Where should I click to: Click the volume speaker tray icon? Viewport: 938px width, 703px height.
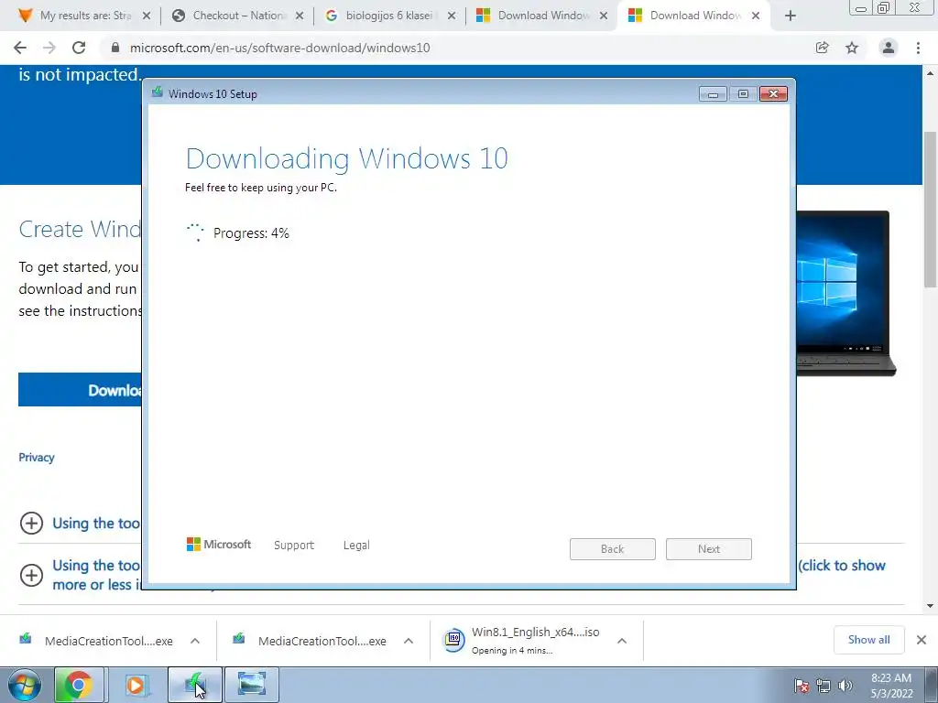(845, 686)
